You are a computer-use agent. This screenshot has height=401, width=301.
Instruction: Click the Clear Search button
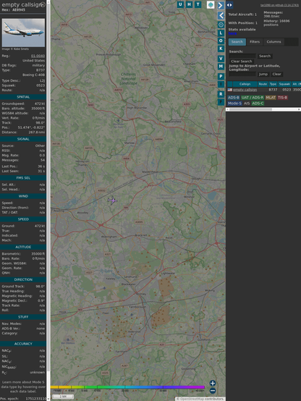[x=242, y=62]
